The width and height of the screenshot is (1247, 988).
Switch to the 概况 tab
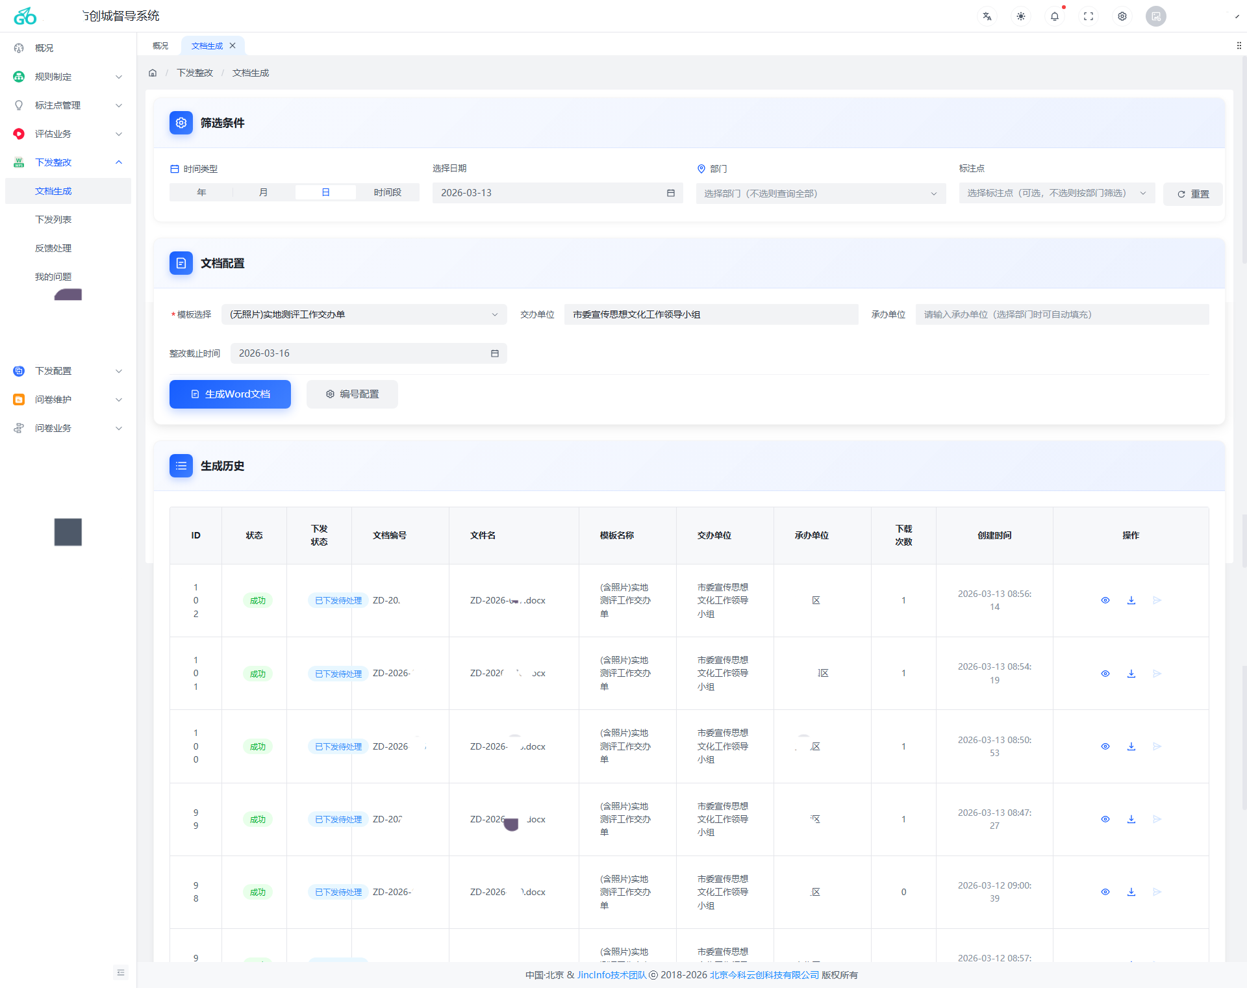tap(160, 45)
